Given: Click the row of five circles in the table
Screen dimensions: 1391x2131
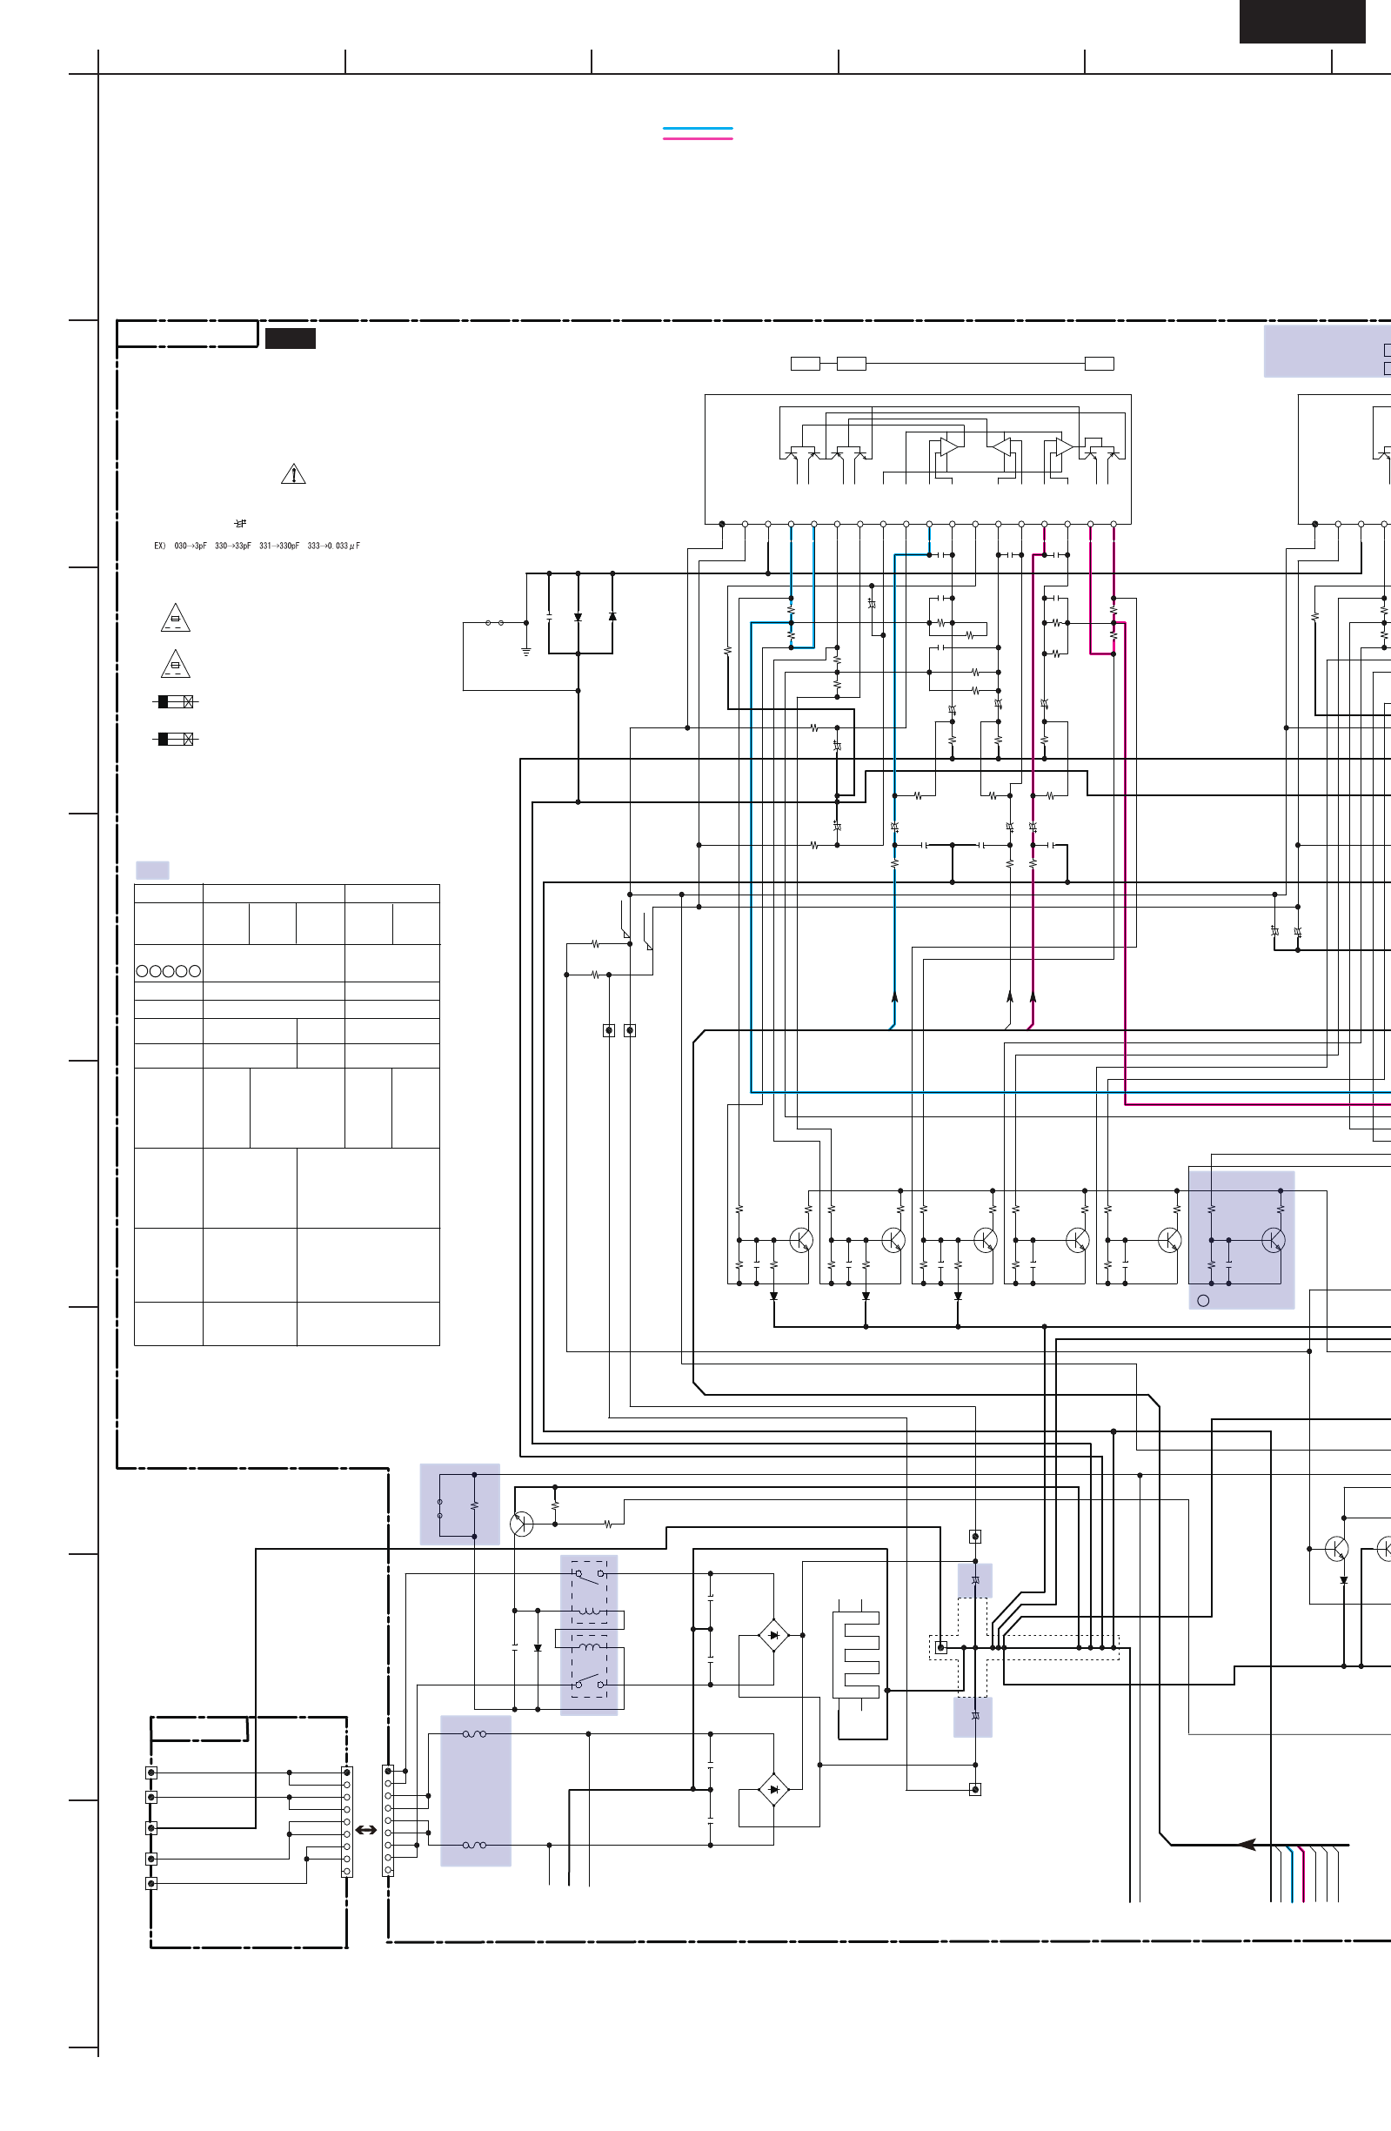Looking at the screenshot, I should pos(168,970).
